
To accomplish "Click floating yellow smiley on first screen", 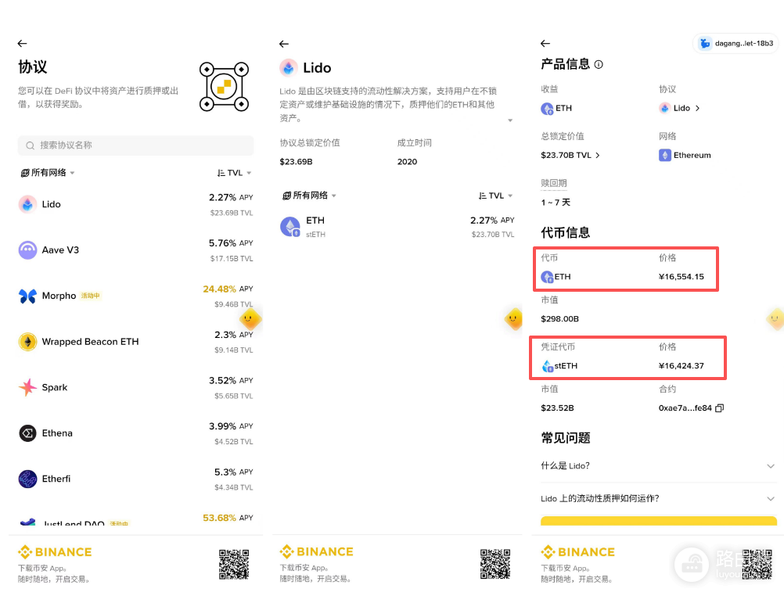I will (x=250, y=318).
